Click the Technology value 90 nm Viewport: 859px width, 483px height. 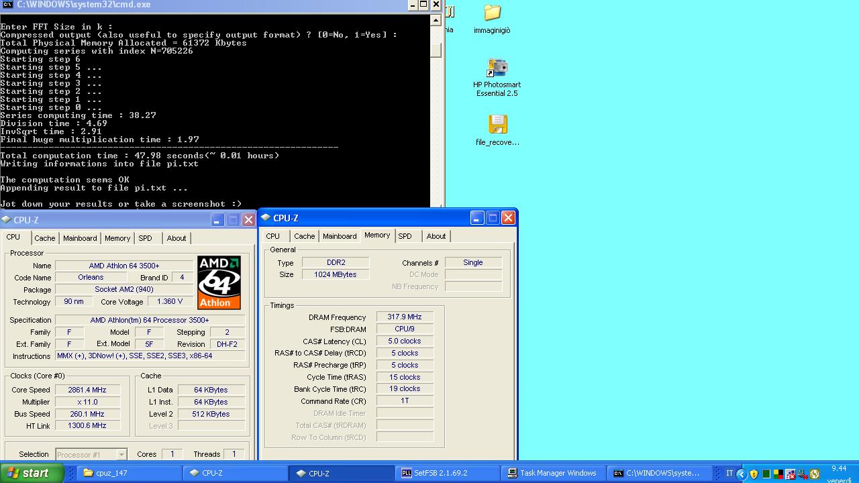coord(74,301)
